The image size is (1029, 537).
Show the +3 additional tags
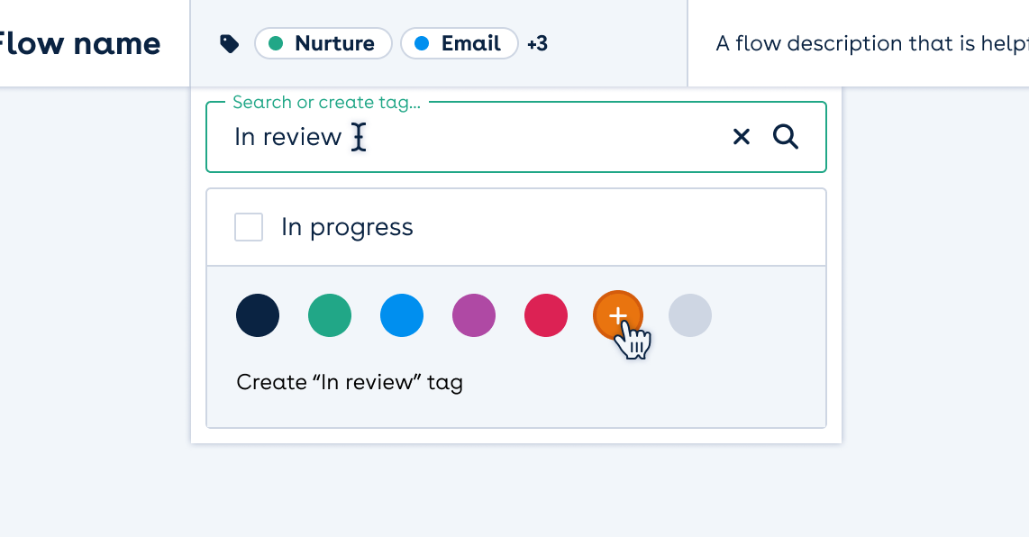[x=537, y=44]
